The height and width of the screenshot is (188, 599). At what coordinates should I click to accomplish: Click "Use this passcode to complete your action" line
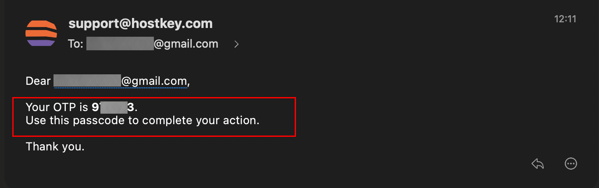pos(143,120)
